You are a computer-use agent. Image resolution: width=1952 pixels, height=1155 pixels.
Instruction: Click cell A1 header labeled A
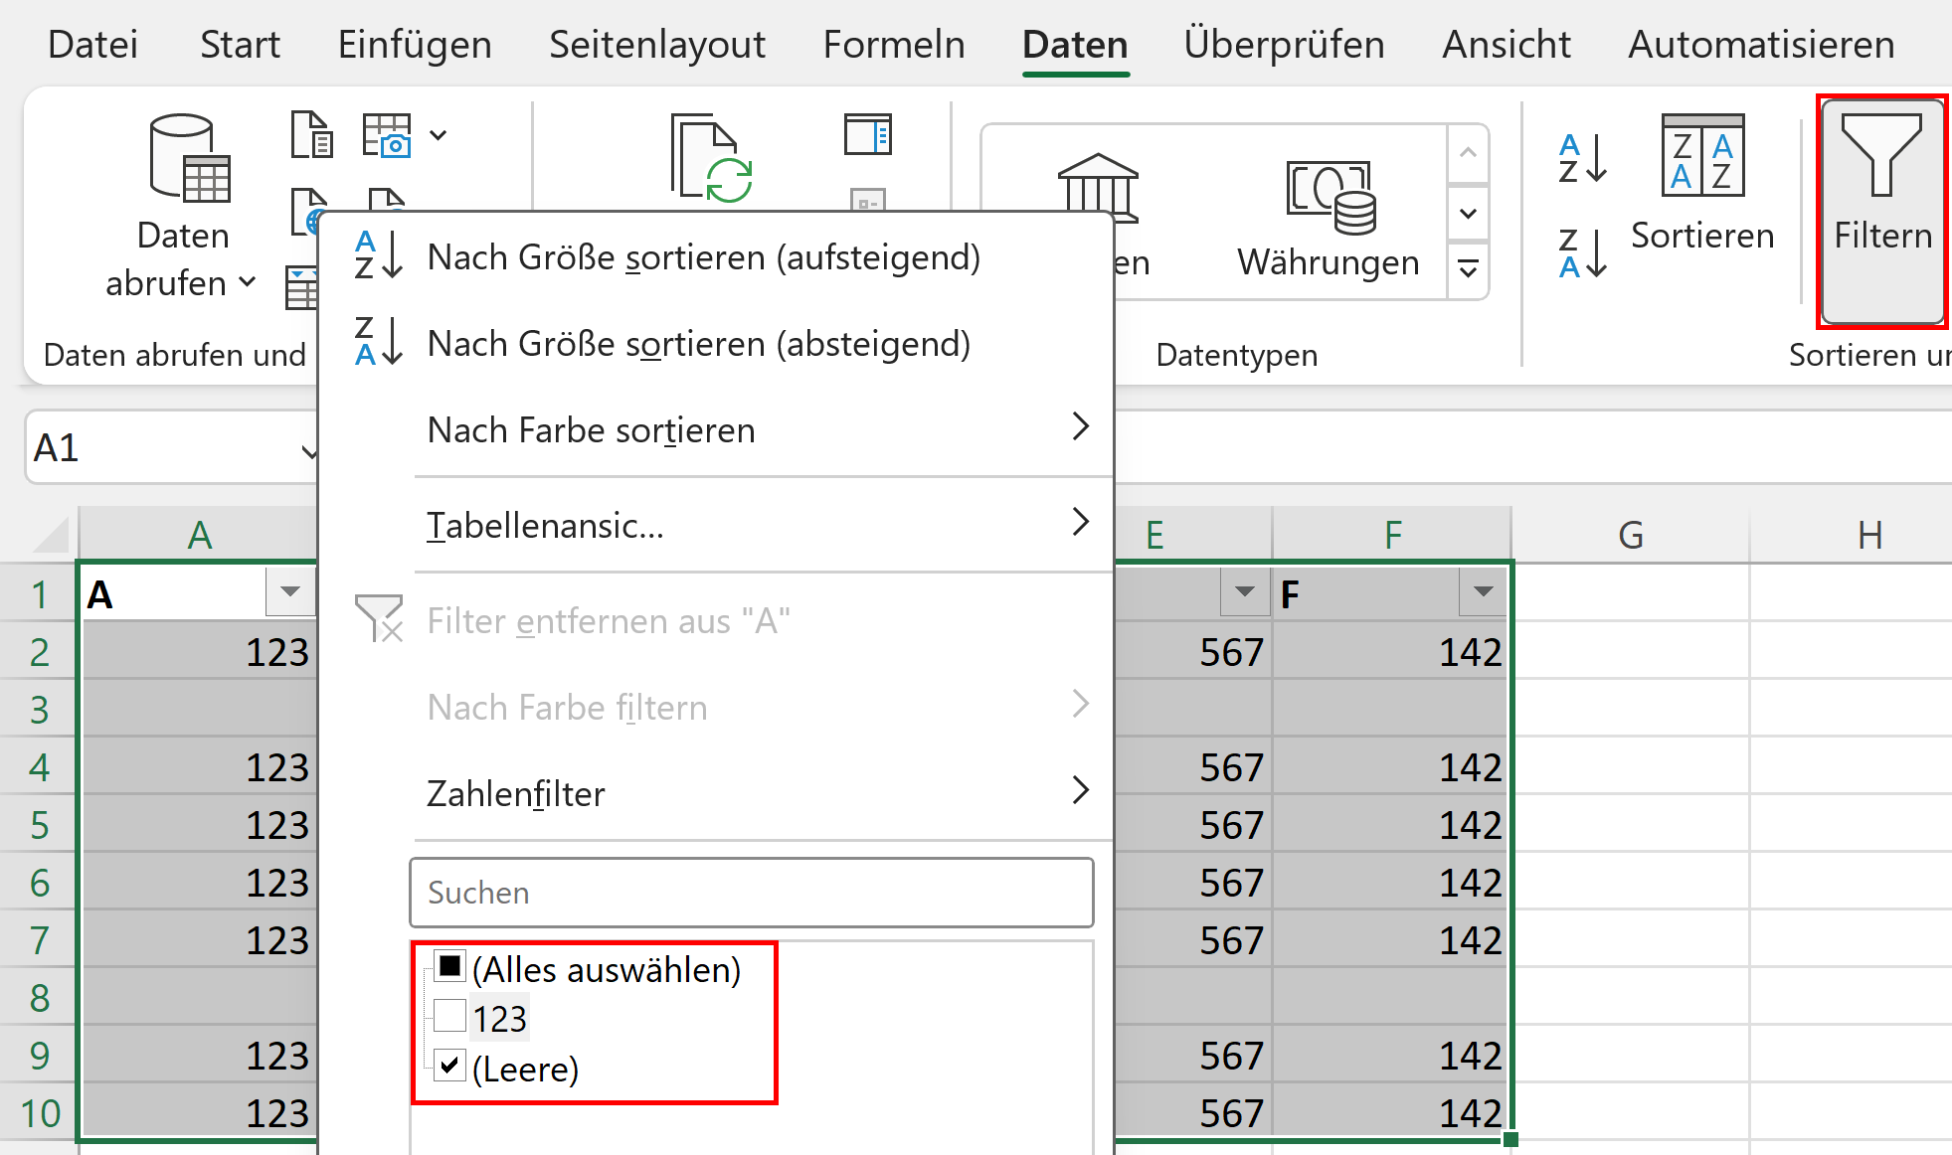(x=173, y=593)
